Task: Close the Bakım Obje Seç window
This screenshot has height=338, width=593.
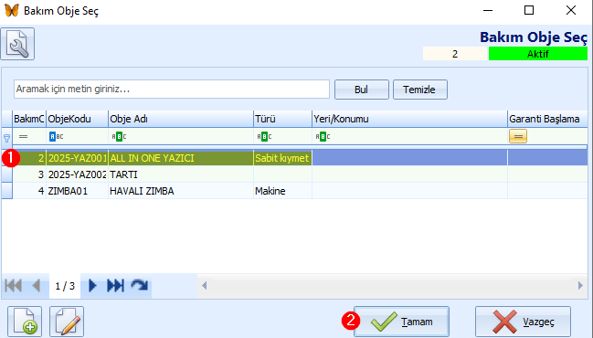Action: (571, 11)
